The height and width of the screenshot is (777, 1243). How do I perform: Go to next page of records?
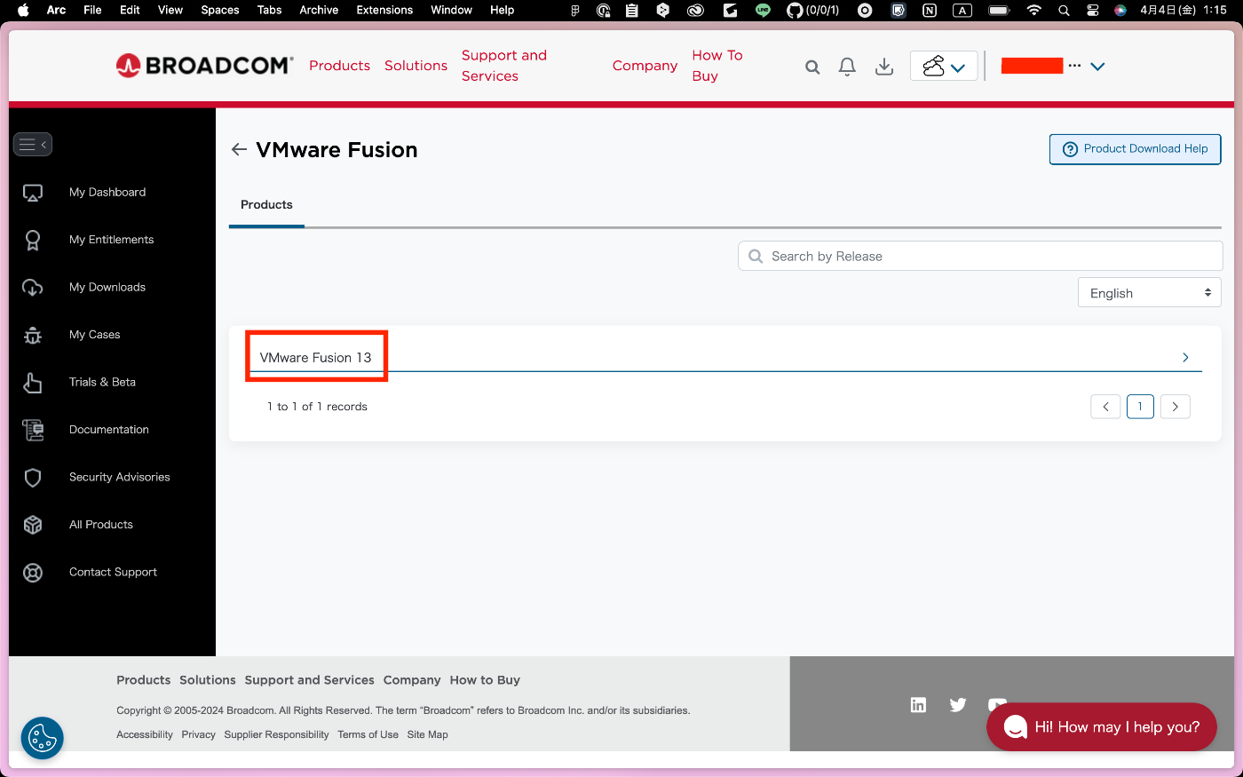pos(1176,407)
